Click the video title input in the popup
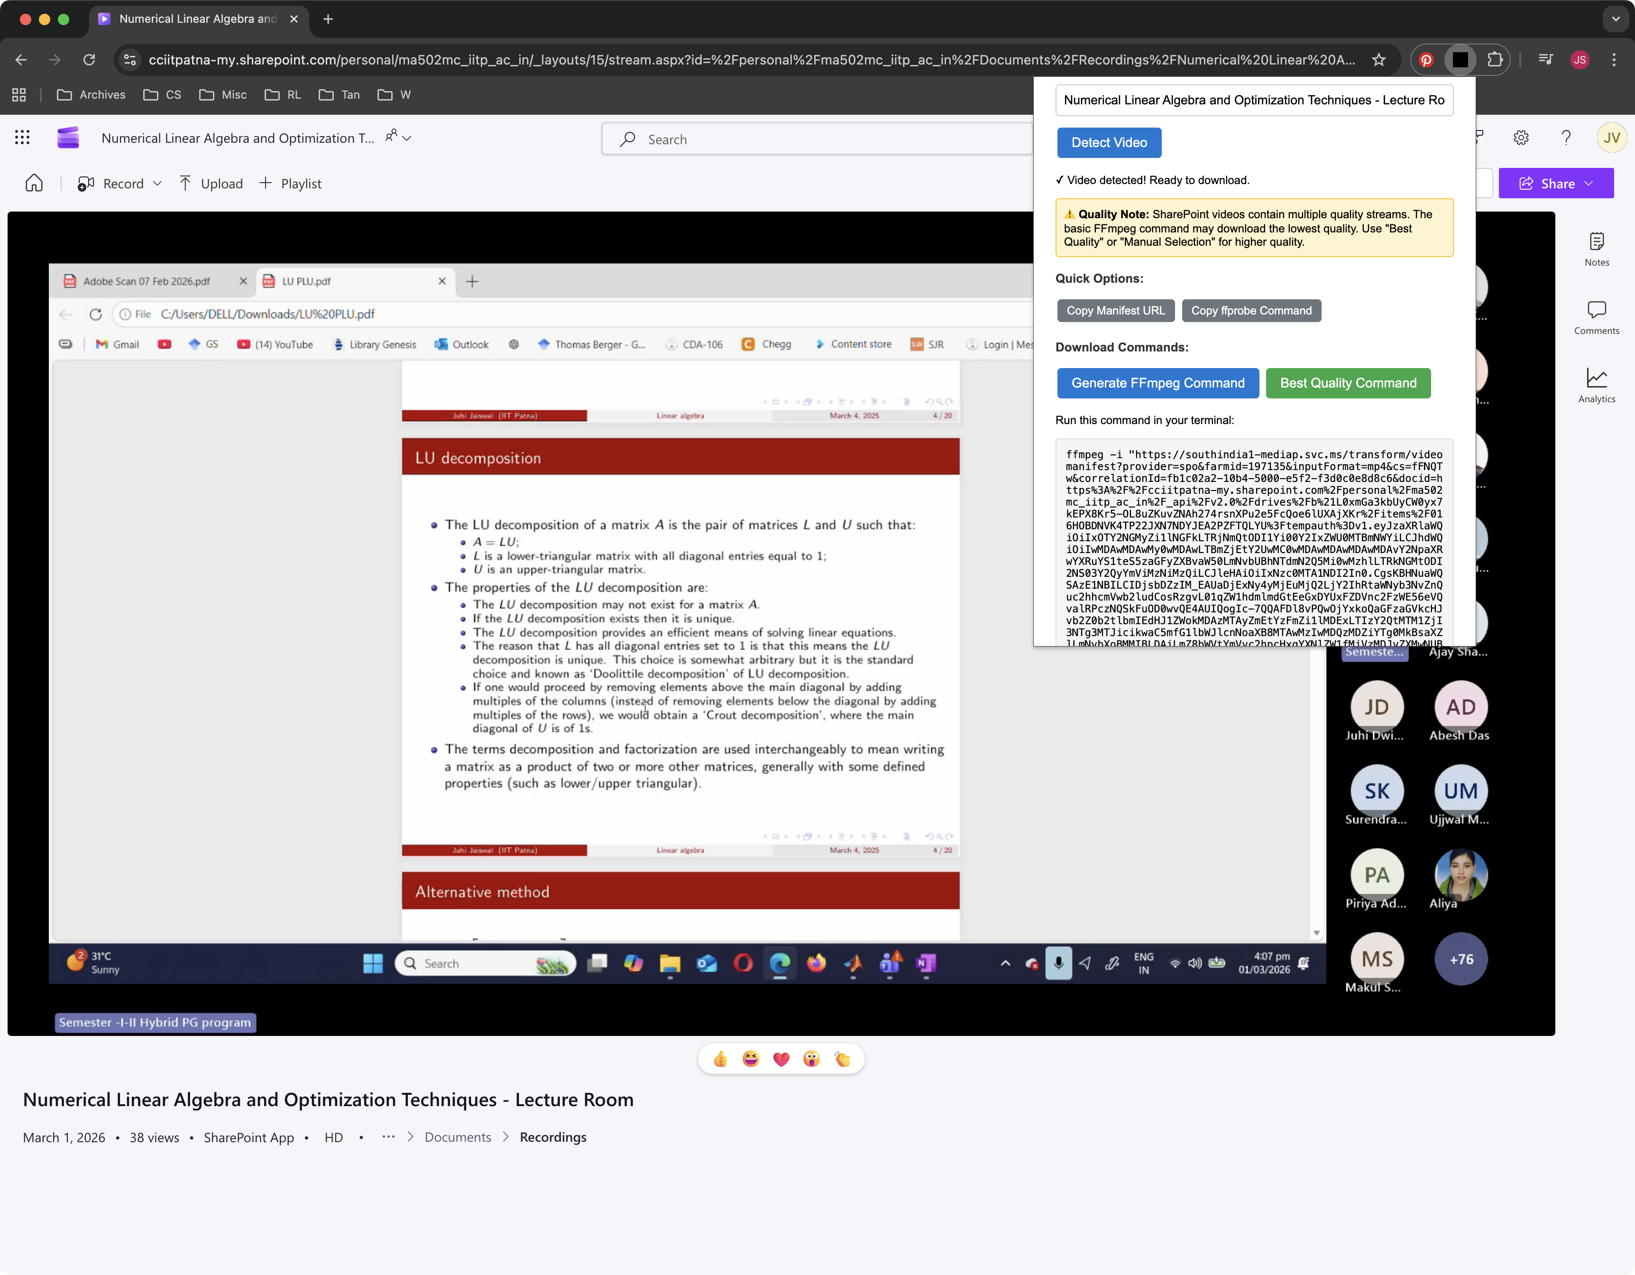The height and width of the screenshot is (1275, 1635). click(1253, 100)
